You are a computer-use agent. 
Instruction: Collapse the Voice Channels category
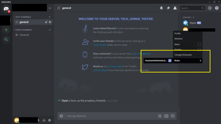(x=23, y=30)
